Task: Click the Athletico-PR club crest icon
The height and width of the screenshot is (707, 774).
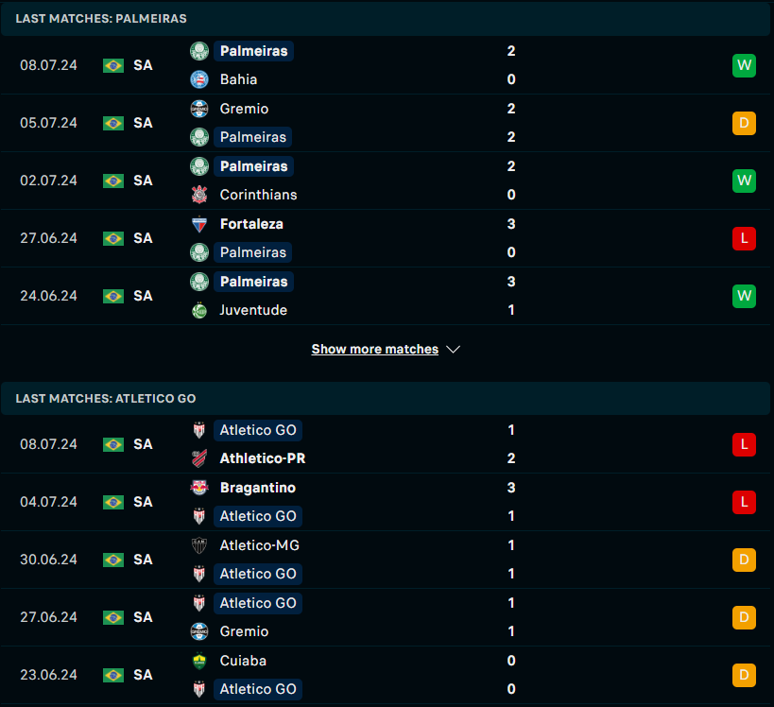Action: (199, 458)
